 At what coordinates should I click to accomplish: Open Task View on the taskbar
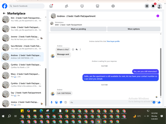click(16, 116)
